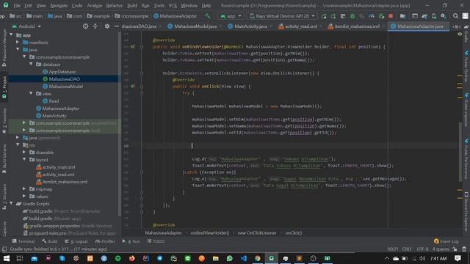Click the editor vertical scrollbar
This screenshot has height=264, width=470.
[x=460, y=152]
